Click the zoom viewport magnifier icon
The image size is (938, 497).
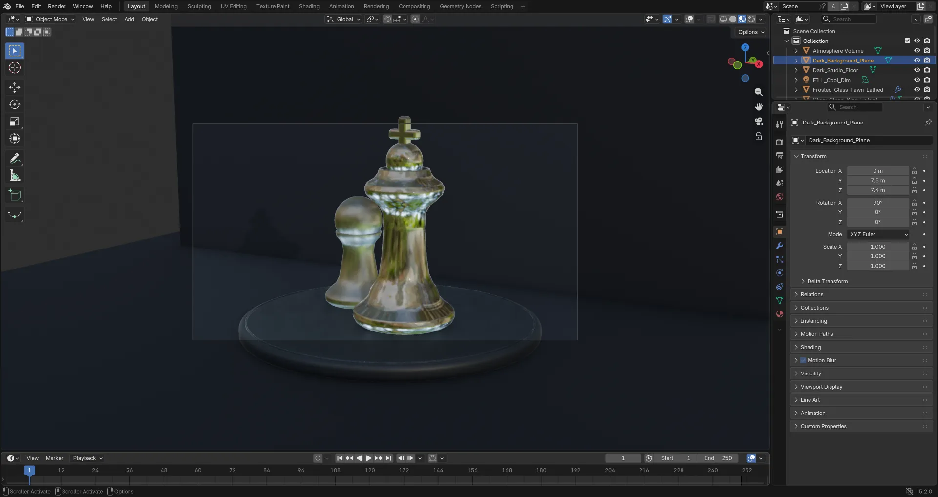pyautogui.click(x=758, y=92)
